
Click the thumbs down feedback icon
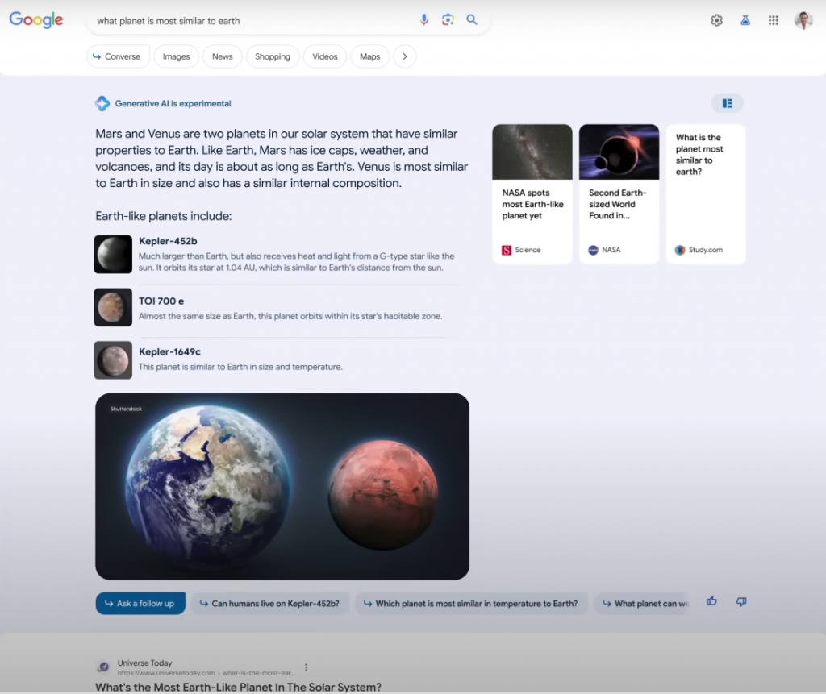741,601
